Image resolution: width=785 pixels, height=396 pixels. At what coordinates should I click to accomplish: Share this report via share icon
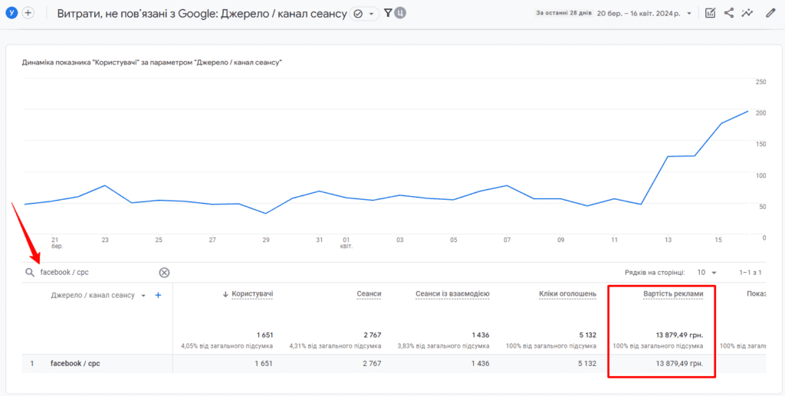coord(729,14)
